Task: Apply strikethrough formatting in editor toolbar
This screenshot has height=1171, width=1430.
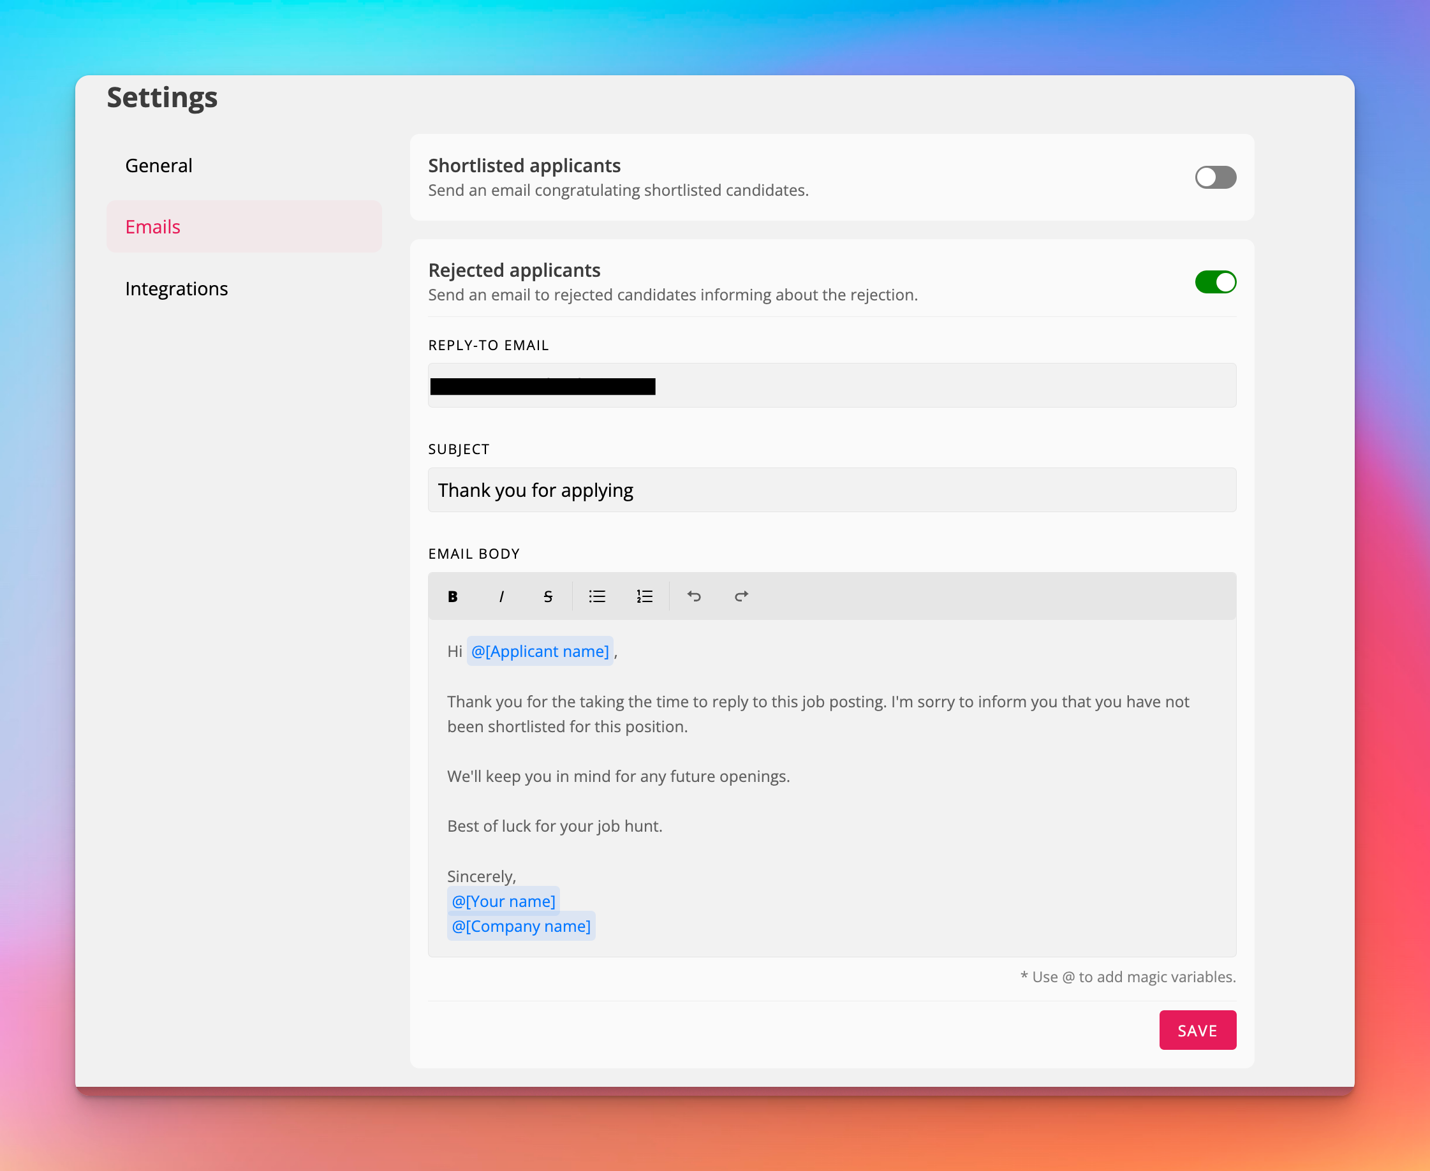Action: tap(548, 596)
